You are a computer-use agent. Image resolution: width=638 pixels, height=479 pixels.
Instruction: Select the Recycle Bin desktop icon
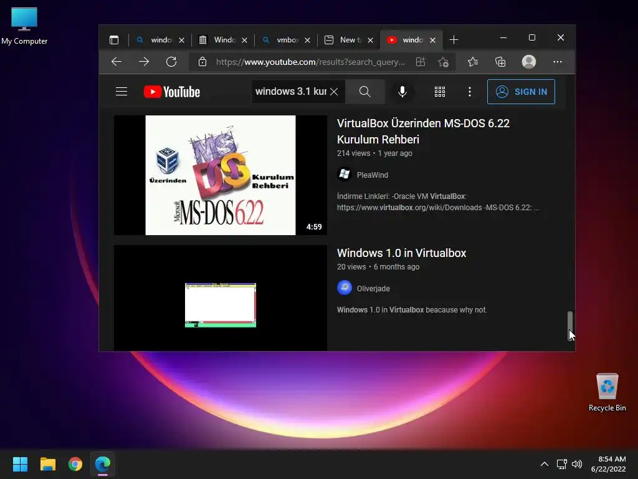click(607, 392)
